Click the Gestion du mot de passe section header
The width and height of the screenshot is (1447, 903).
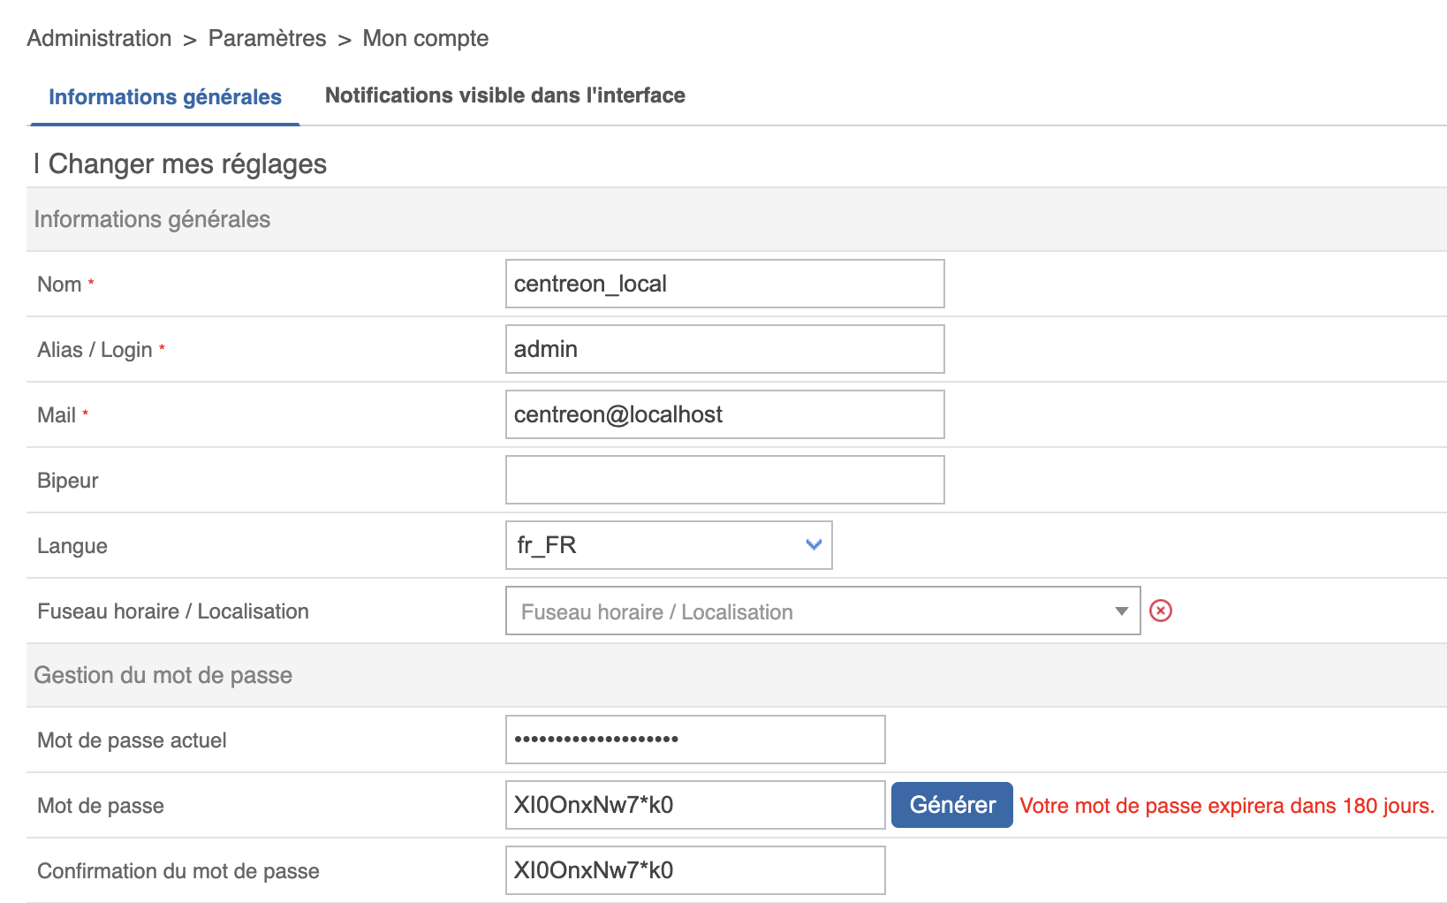163,675
